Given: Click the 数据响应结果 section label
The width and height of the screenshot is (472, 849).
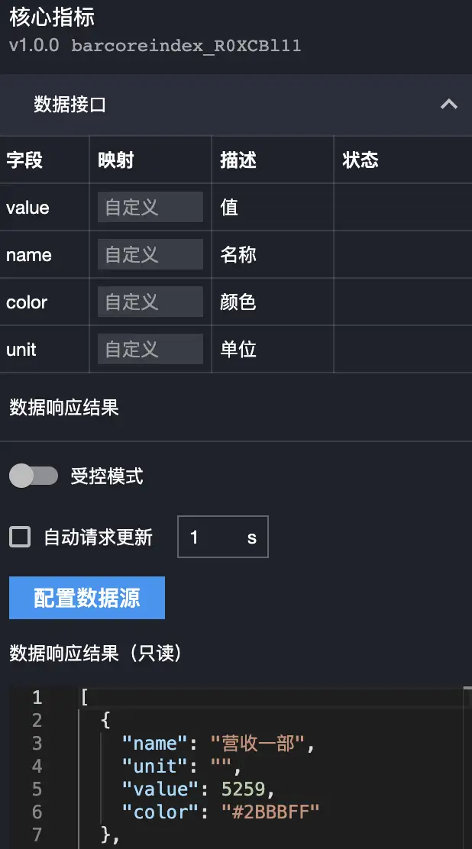Looking at the screenshot, I should pos(64,408).
